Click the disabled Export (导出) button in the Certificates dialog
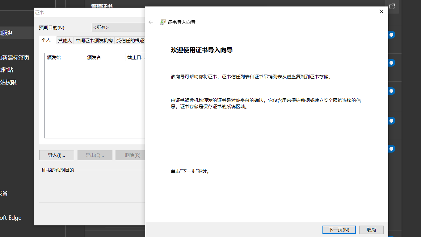The image size is (421, 237). coord(95,155)
